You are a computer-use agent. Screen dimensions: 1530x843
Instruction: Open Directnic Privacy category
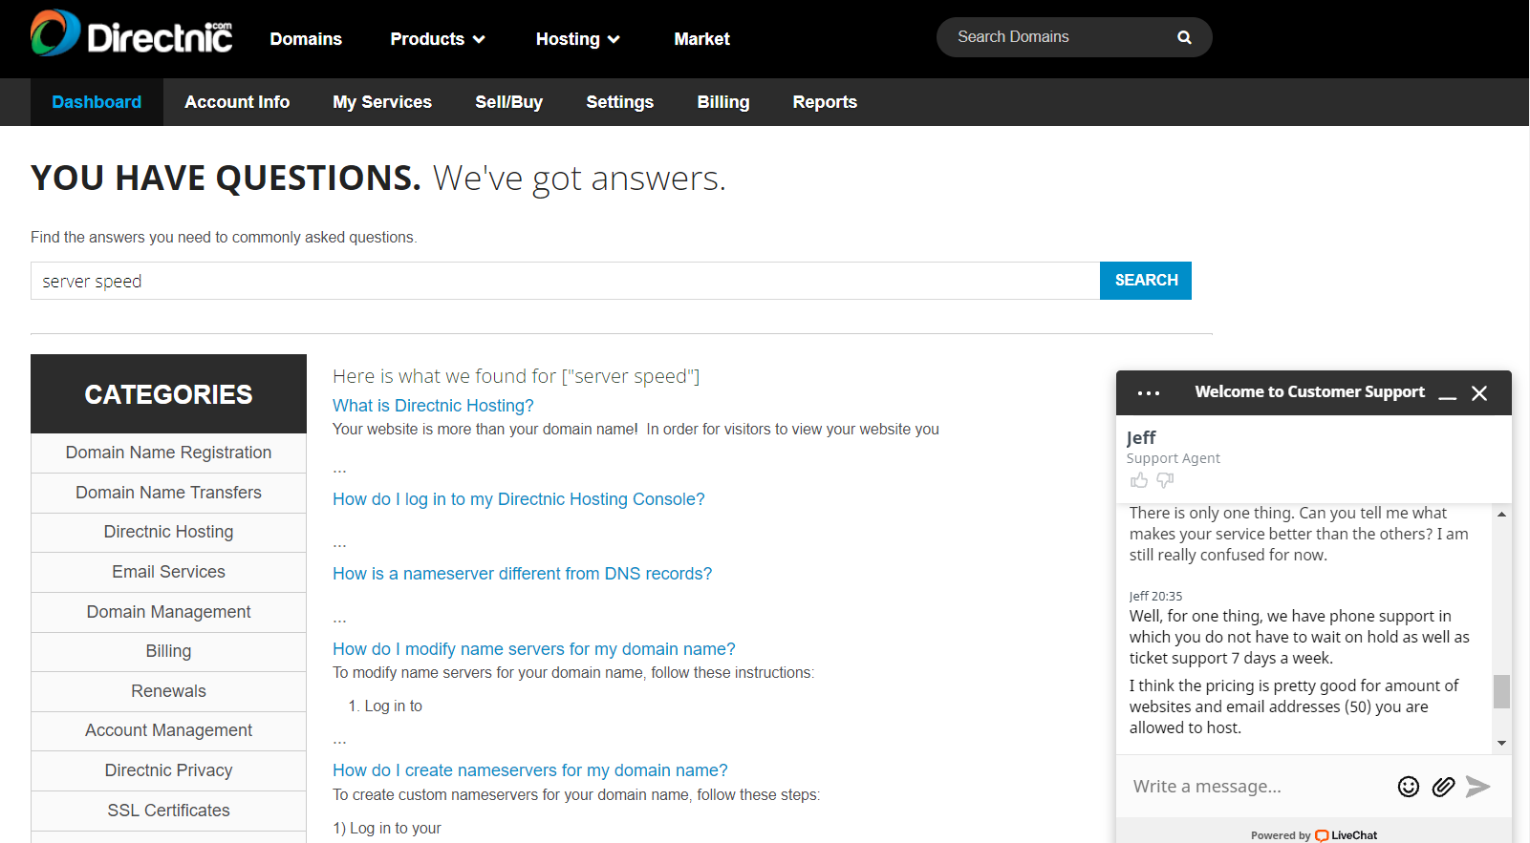coord(168,770)
